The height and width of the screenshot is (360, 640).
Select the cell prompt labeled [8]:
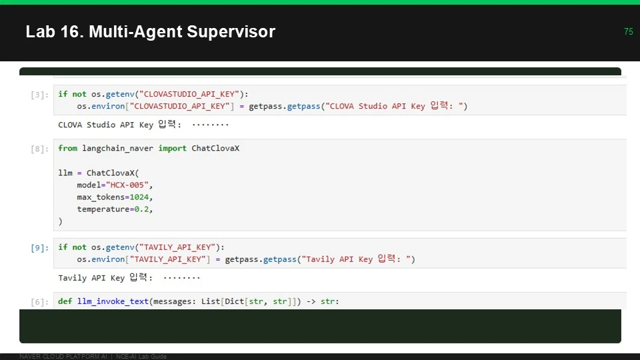tap(39, 149)
